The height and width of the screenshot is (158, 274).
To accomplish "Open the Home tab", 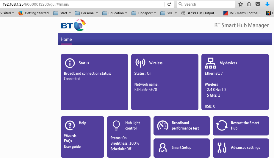I will [66, 39].
